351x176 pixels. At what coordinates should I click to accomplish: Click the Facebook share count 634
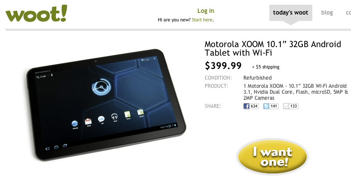(x=254, y=106)
